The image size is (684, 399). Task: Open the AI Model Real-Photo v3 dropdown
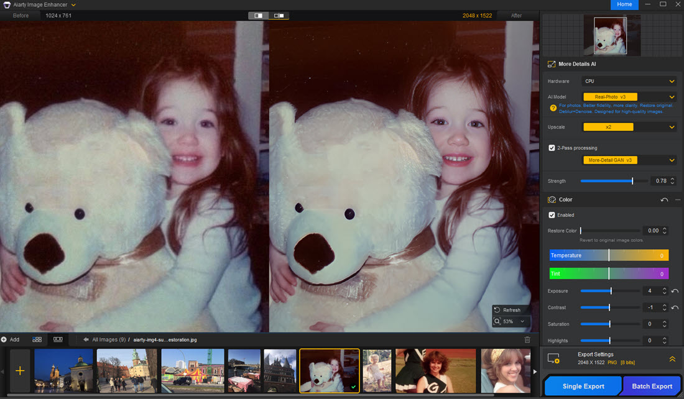(x=629, y=97)
